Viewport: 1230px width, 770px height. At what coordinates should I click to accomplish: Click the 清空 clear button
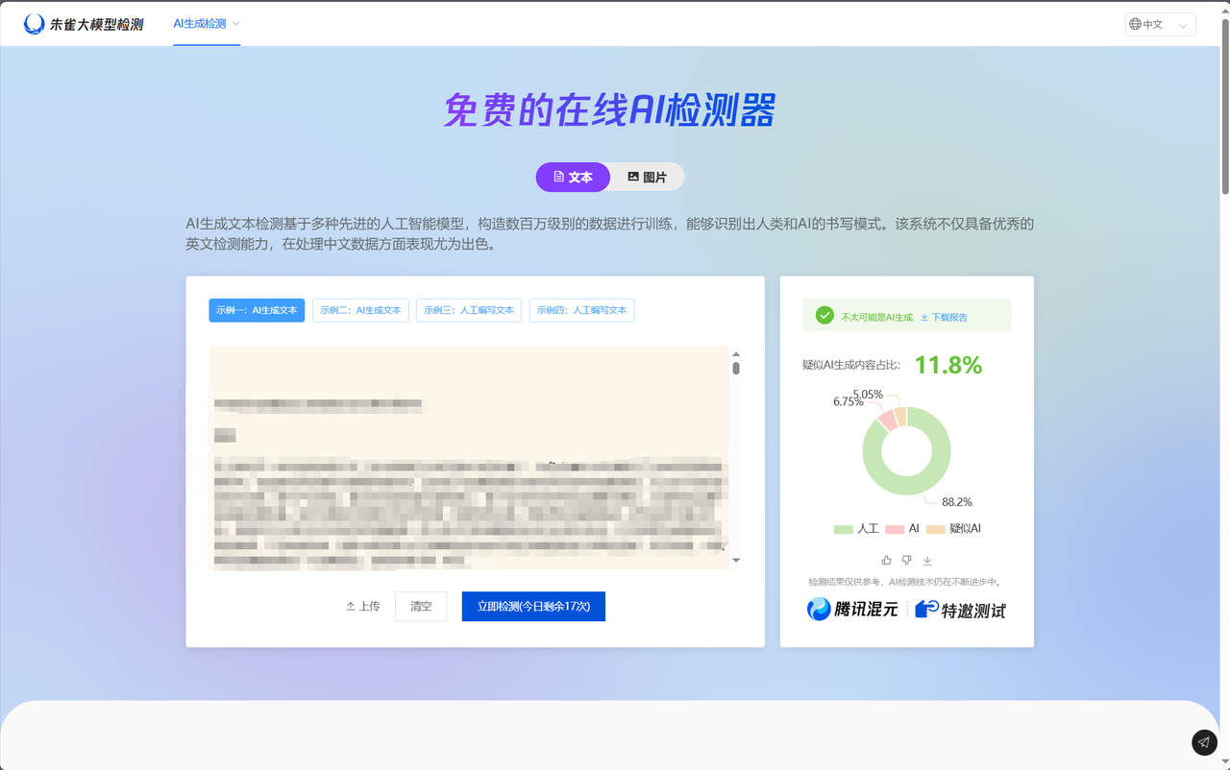(421, 607)
